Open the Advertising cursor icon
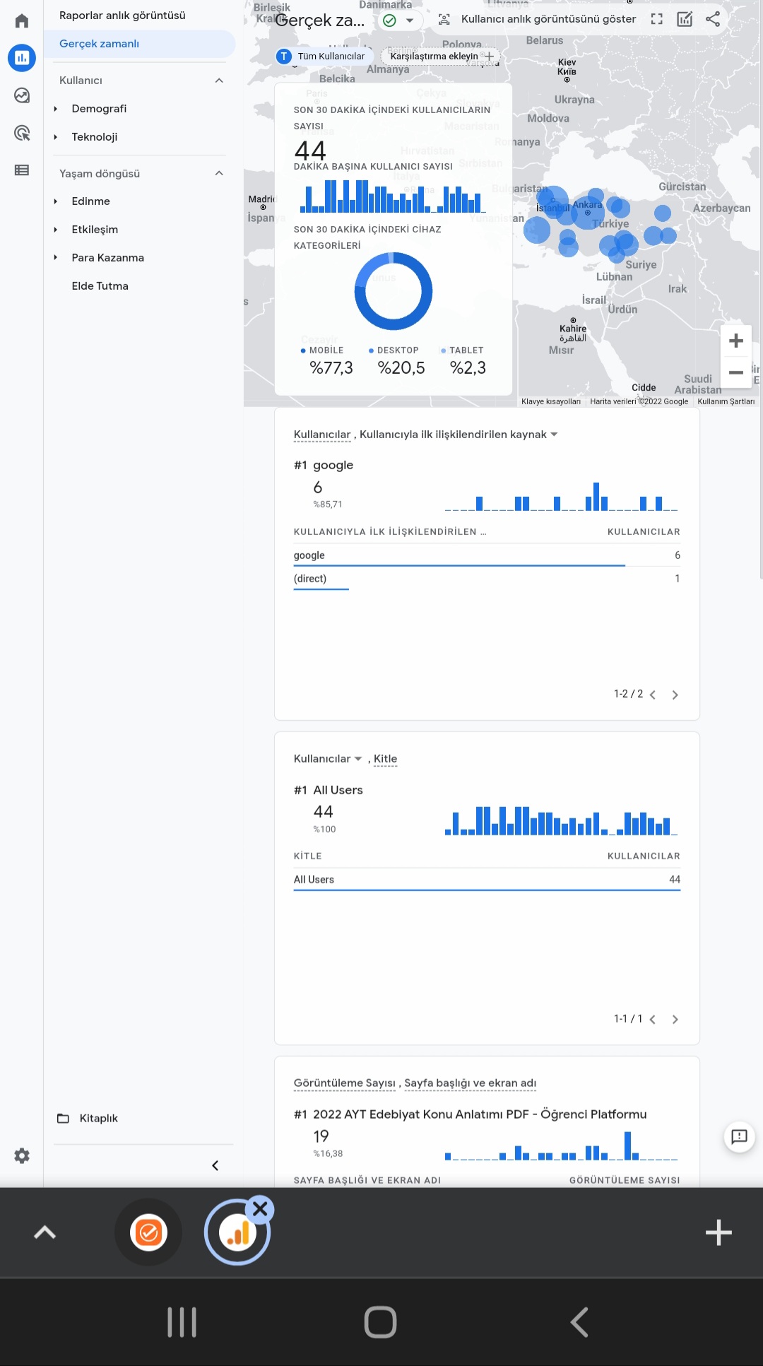The width and height of the screenshot is (763, 1366). pos(22,133)
